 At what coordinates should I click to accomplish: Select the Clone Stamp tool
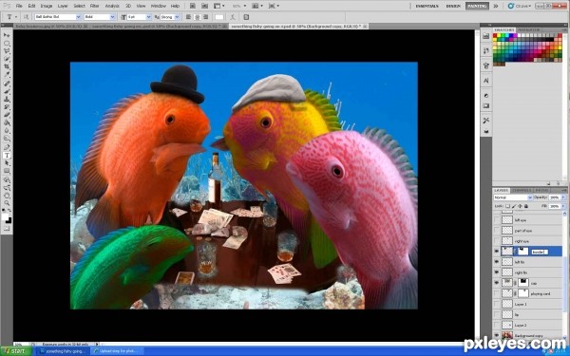pyautogui.click(x=7, y=99)
